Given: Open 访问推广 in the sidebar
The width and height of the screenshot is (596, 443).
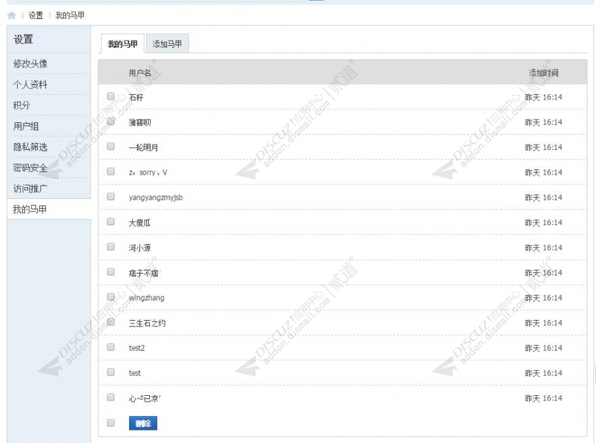Looking at the screenshot, I should pyautogui.click(x=31, y=188).
